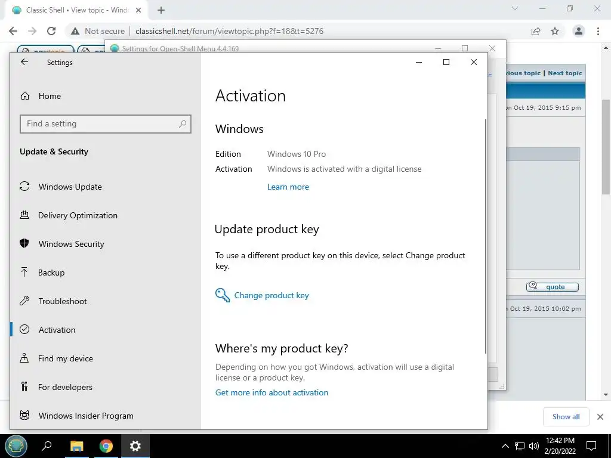Click the Chrome address bar URL
The height and width of the screenshot is (458, 611).
[x=229, y=31]
